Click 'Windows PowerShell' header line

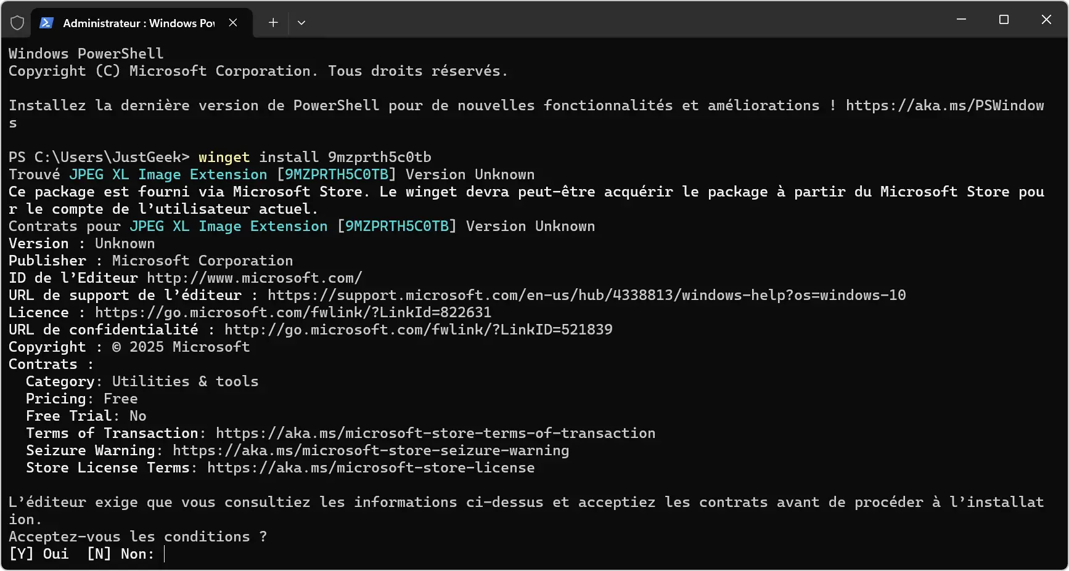pos(86,54)
